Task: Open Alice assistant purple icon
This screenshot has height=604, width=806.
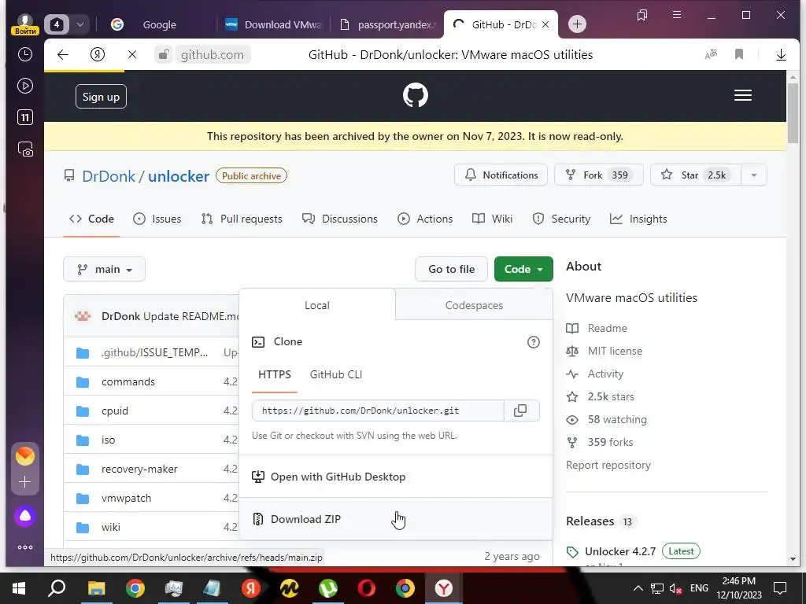Action: click(x=24, y=516)
